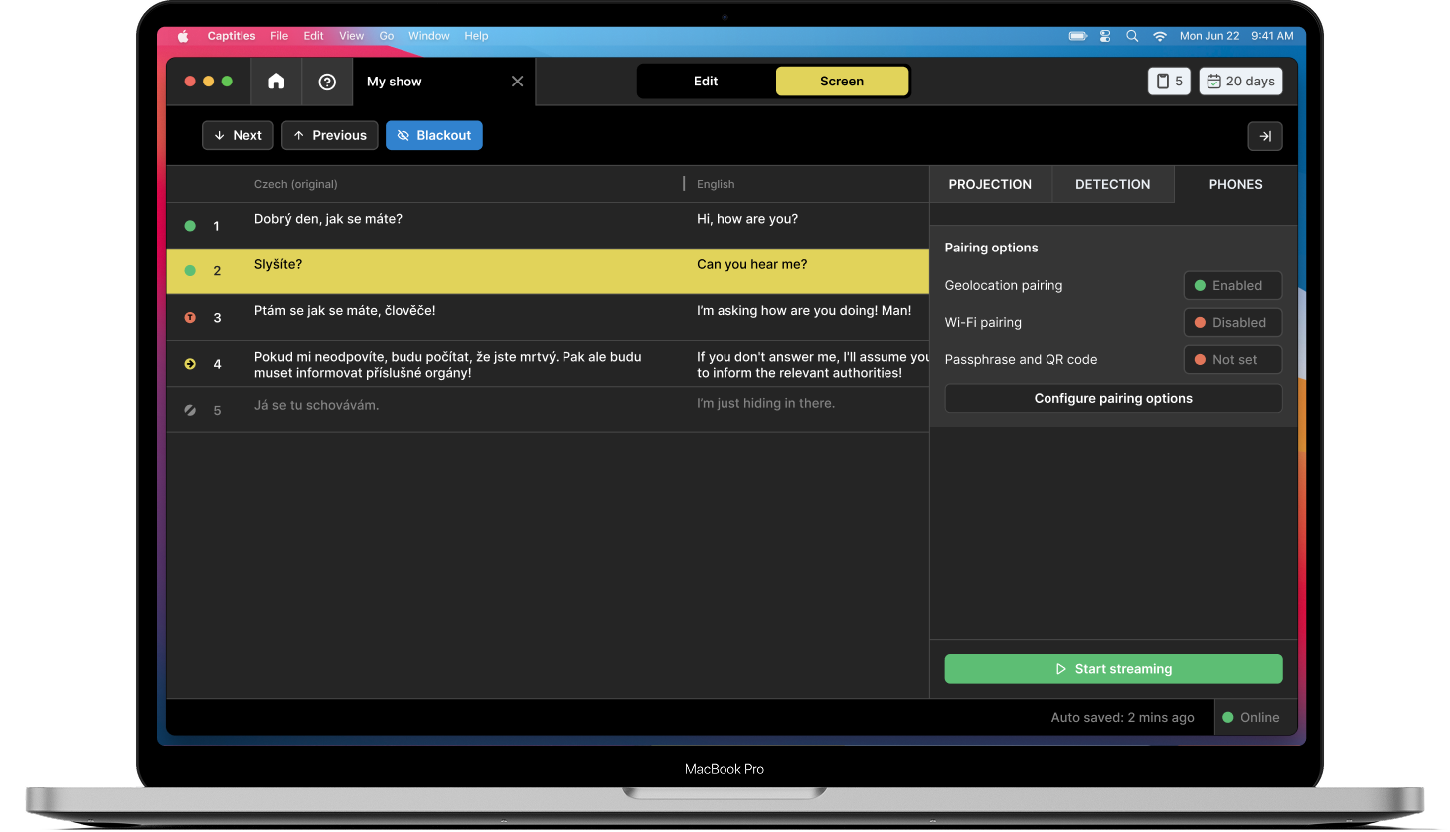
Task: Toggle Geolocation pairing Enabled status
Action: pyautogui.click(x=1232, y=286)
